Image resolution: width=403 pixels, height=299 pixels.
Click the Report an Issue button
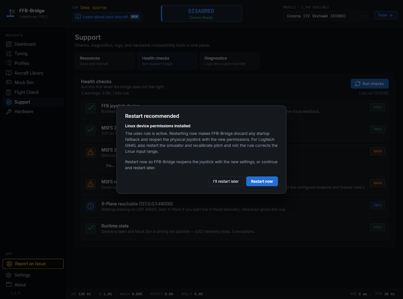pyautogui.click(x=33, y=264)
